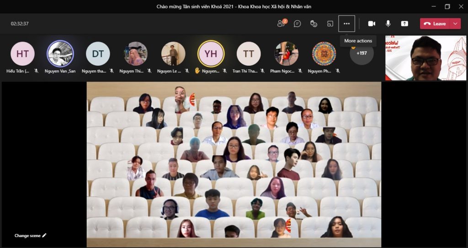
Task: Open the rooms icon
Action: click(x=330, y=24)
